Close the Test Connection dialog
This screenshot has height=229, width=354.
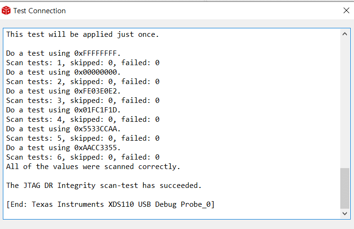tap(346, 10)
